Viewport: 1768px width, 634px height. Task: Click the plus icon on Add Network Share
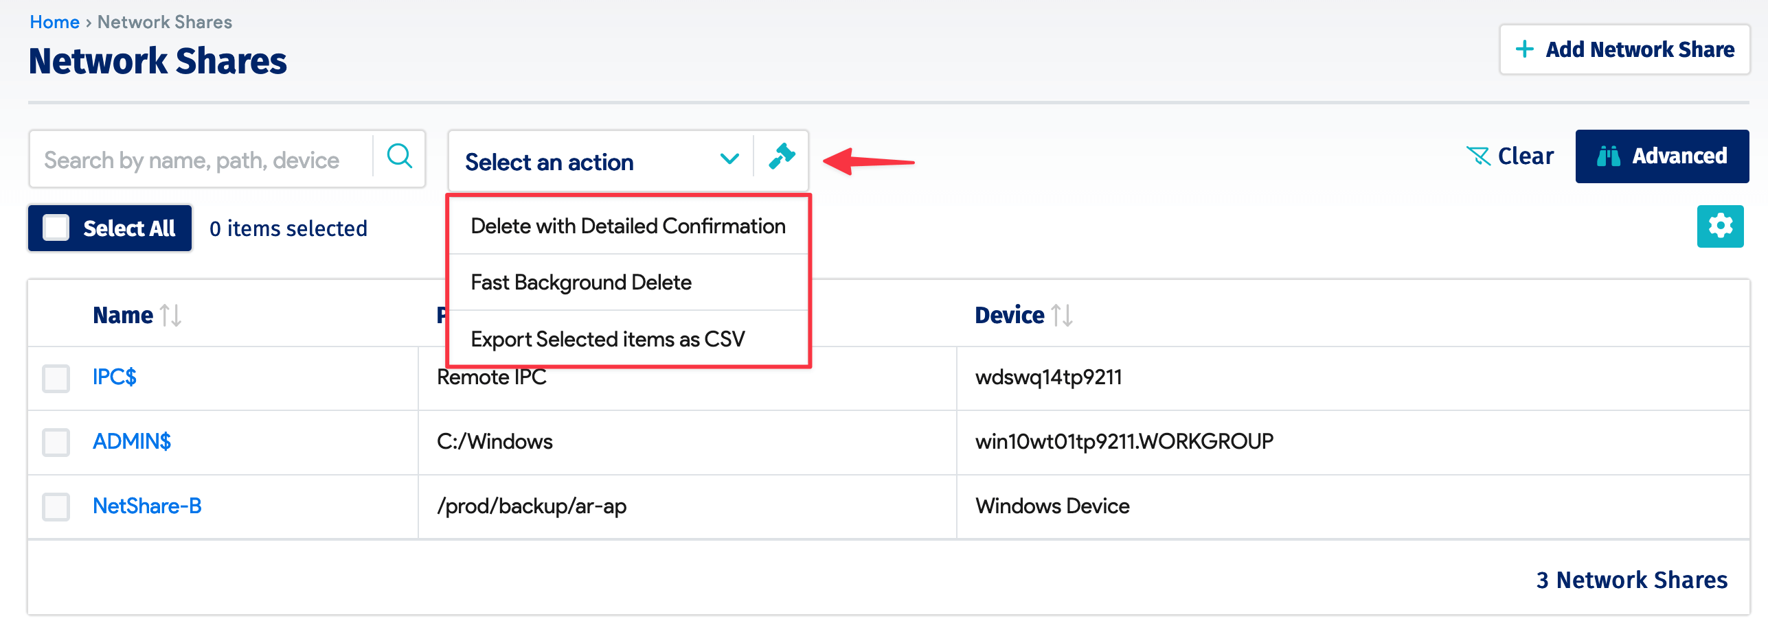coord(1524,49)
